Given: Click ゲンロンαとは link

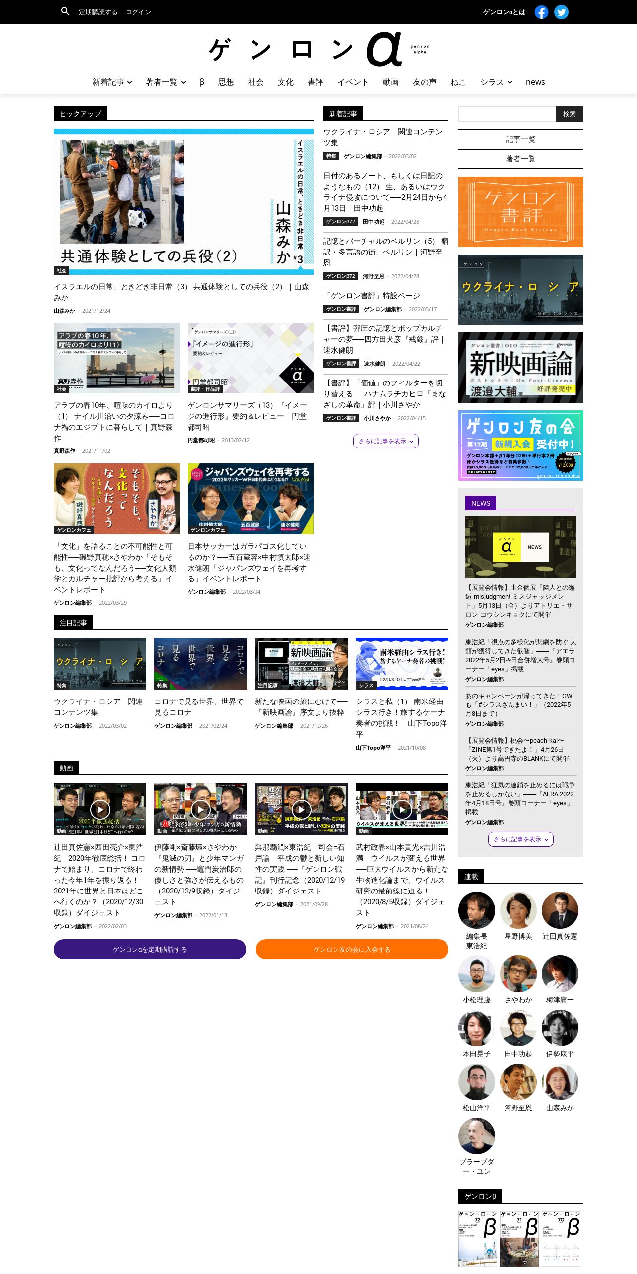Looking at the screenshot, I should (504, 12).
